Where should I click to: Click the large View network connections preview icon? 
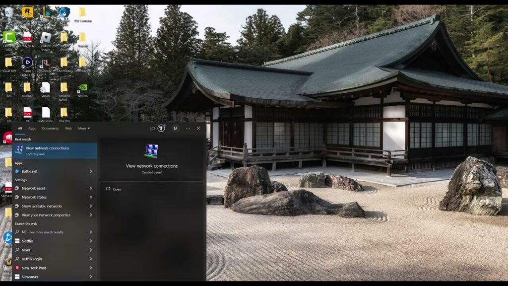click(x=152, y=151)
